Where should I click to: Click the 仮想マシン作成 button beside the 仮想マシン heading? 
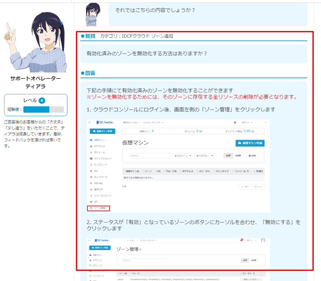pos(250,143)
